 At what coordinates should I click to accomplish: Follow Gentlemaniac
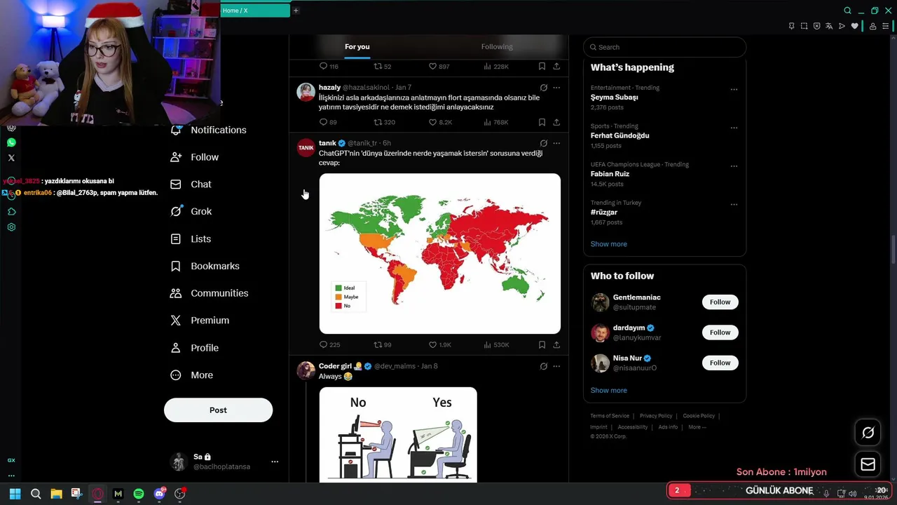pyautogui.click(x=720, y=302)
